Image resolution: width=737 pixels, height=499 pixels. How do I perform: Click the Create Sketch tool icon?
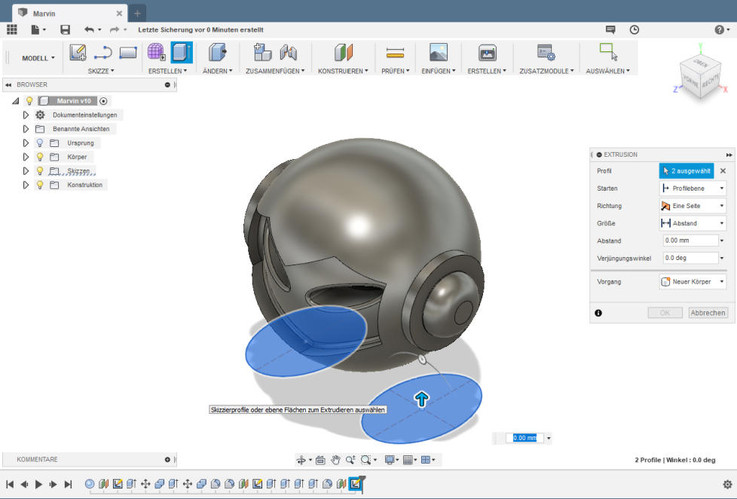(x=78, y=52)
